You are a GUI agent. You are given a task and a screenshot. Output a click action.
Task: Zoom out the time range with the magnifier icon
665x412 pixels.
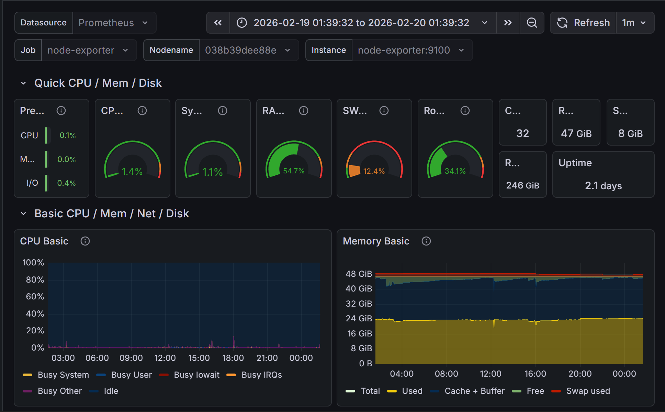tap(532, 23)
